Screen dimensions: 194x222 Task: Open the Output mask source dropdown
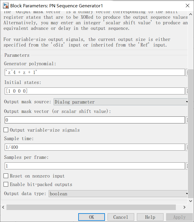121,102
